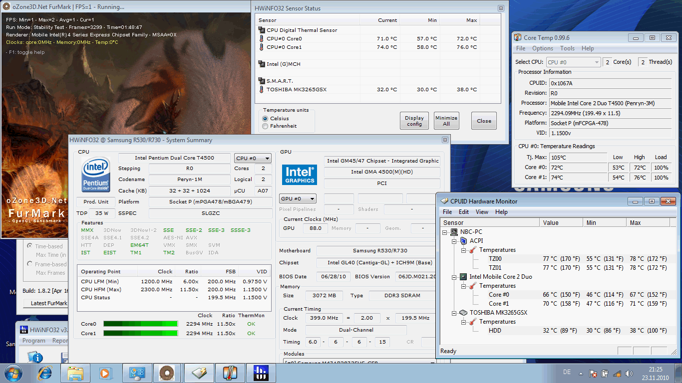
Task: Click the power plug tray icon
Action: coord(605,373)
